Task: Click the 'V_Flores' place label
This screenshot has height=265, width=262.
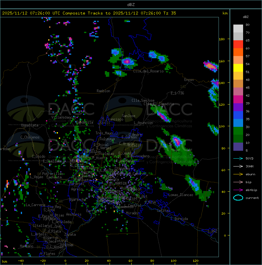Action: tap(48, 254)
